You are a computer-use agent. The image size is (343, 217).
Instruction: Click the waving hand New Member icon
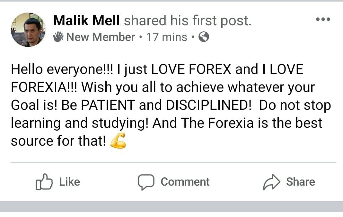point(58,36)
